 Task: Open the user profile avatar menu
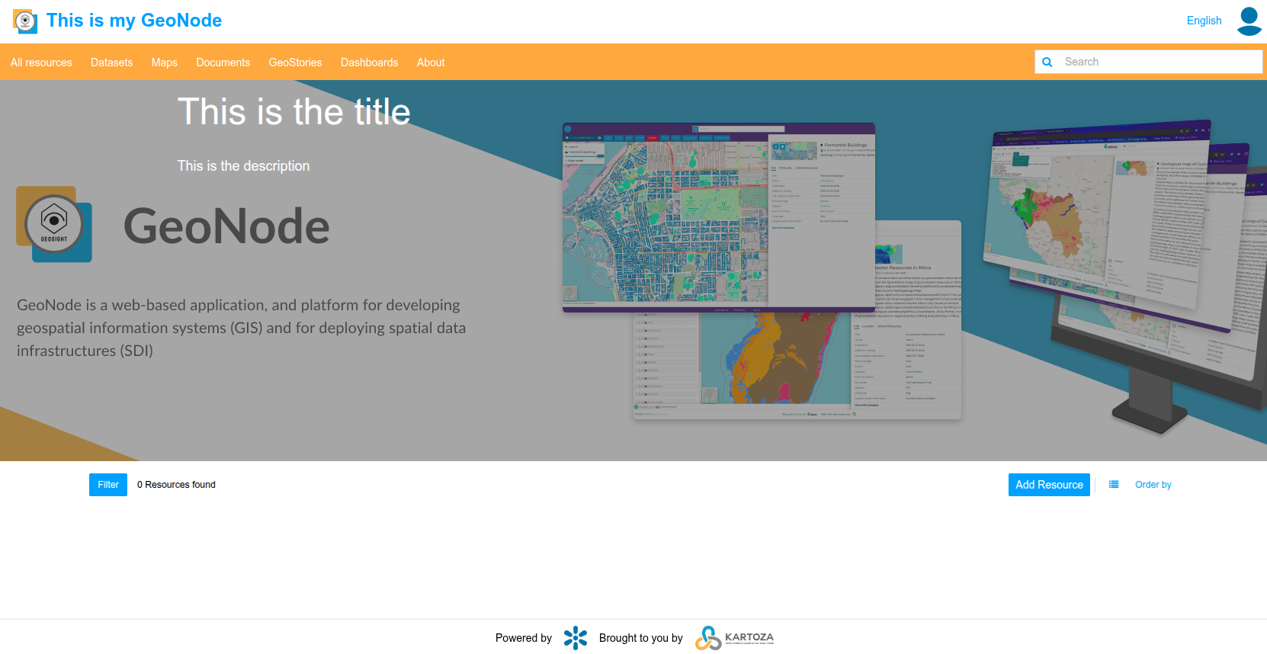point(1249,21)
